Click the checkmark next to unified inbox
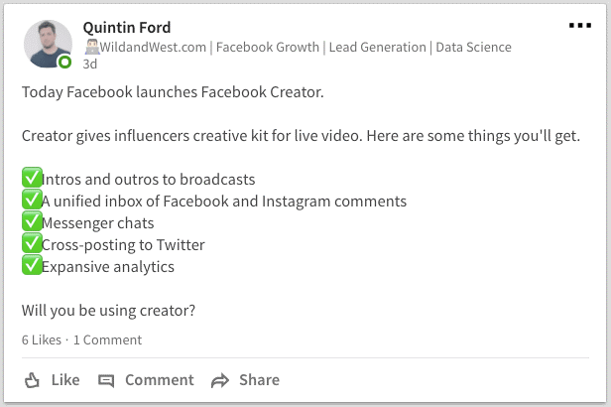The width and height of the screenshot is (611, 407). pyautogui.click(x=32, y=200)
